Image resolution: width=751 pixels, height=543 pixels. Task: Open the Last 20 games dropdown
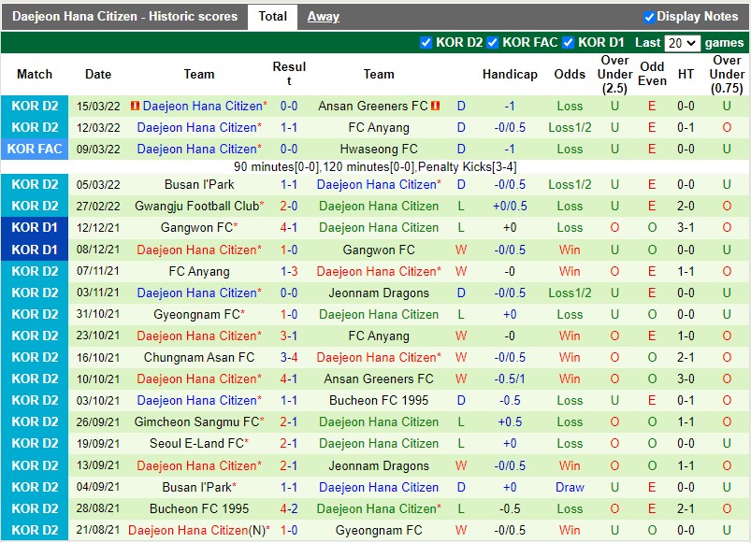click(682, 43)
